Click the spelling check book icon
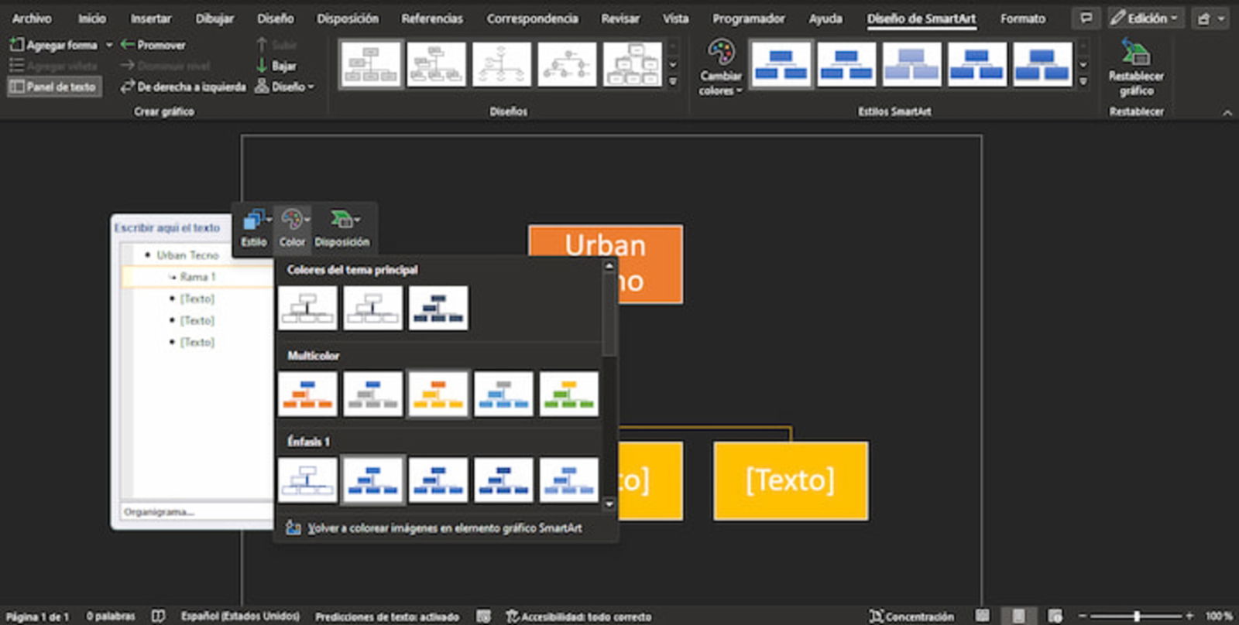 (158, 616)
